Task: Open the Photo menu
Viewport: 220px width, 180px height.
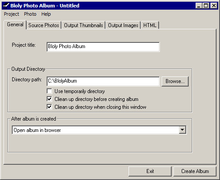Action: point(30,14)
